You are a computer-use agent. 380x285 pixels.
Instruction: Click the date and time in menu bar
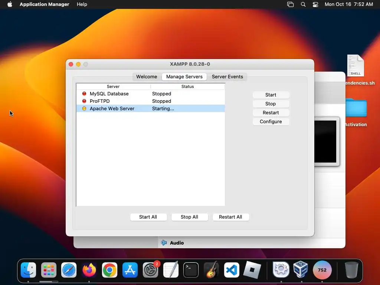point(349,4)
